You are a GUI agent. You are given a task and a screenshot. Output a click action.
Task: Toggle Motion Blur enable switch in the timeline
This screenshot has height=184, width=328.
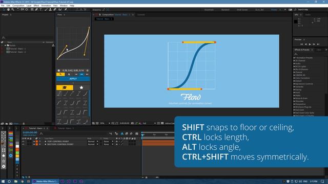tap(131, 133)
